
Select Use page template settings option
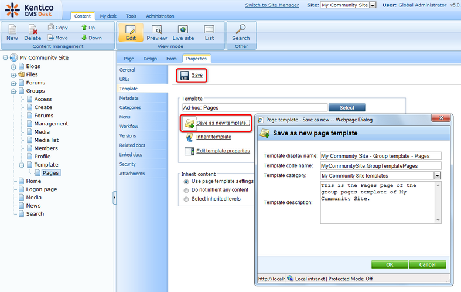[x=186, y=182]
